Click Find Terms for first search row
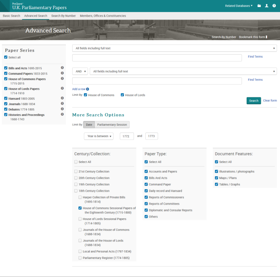 (x=255, y=57)
